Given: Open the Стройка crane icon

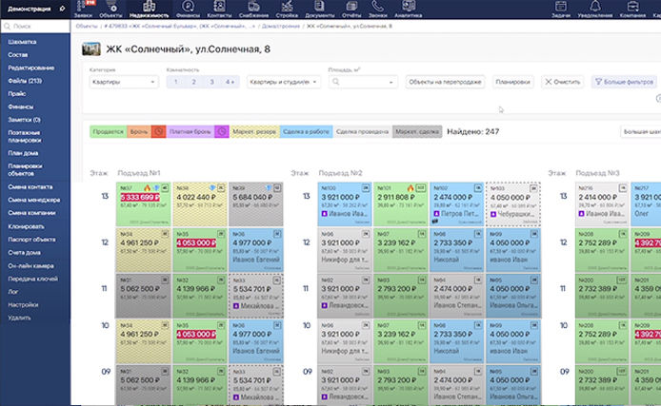Looking at the screenshot, I should pos(287,6).
